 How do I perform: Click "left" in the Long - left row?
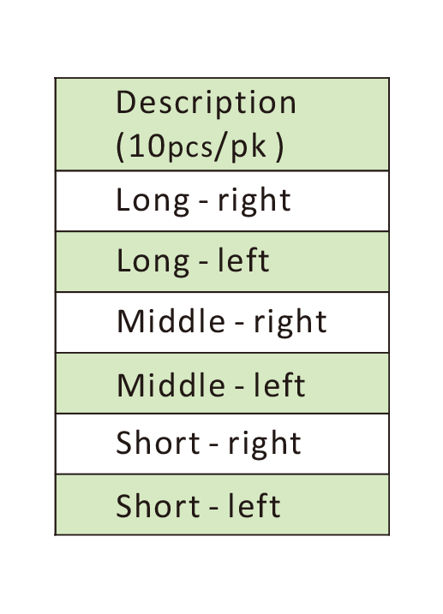[243, 259]
